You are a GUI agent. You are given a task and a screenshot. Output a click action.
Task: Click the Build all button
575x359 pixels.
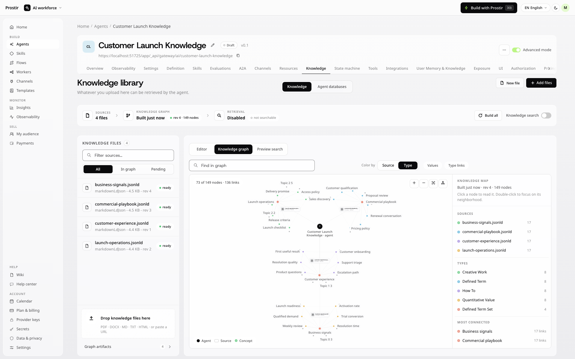click(x=488, y=115)
